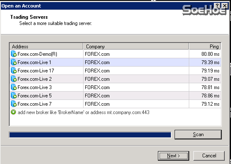Viewport: 231px width, 164px height.
Task: Sort by the Address column header
Action: [46, 46]
